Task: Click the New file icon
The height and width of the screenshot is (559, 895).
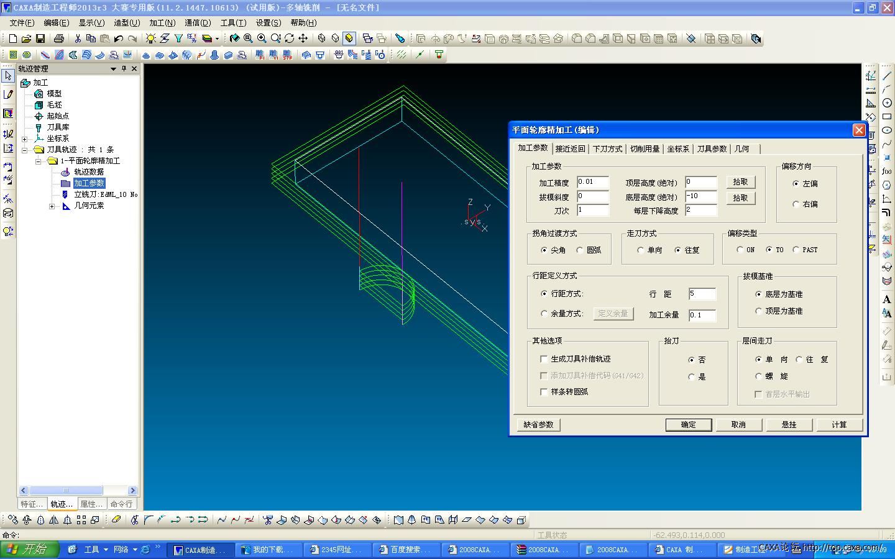Action: point(13,39)
